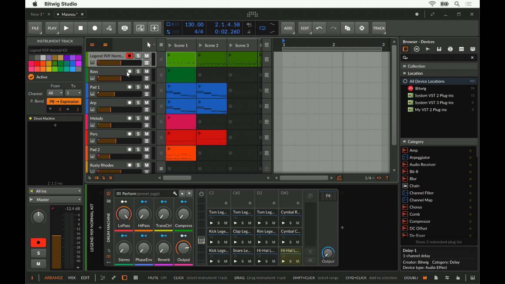Click the wrench icon on Perform page

coord(175,194)
